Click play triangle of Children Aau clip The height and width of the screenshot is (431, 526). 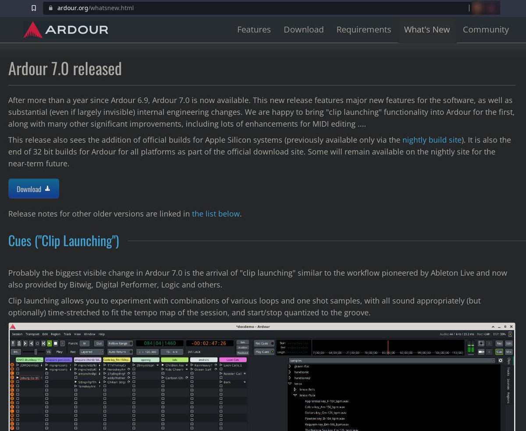tap(163, 365)
